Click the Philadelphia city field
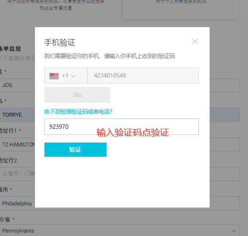The image size is (248, 236). [17, 203]
